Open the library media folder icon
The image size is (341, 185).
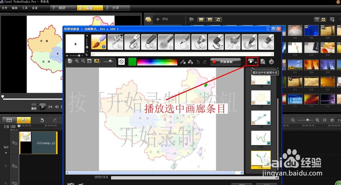pos(192,19)
